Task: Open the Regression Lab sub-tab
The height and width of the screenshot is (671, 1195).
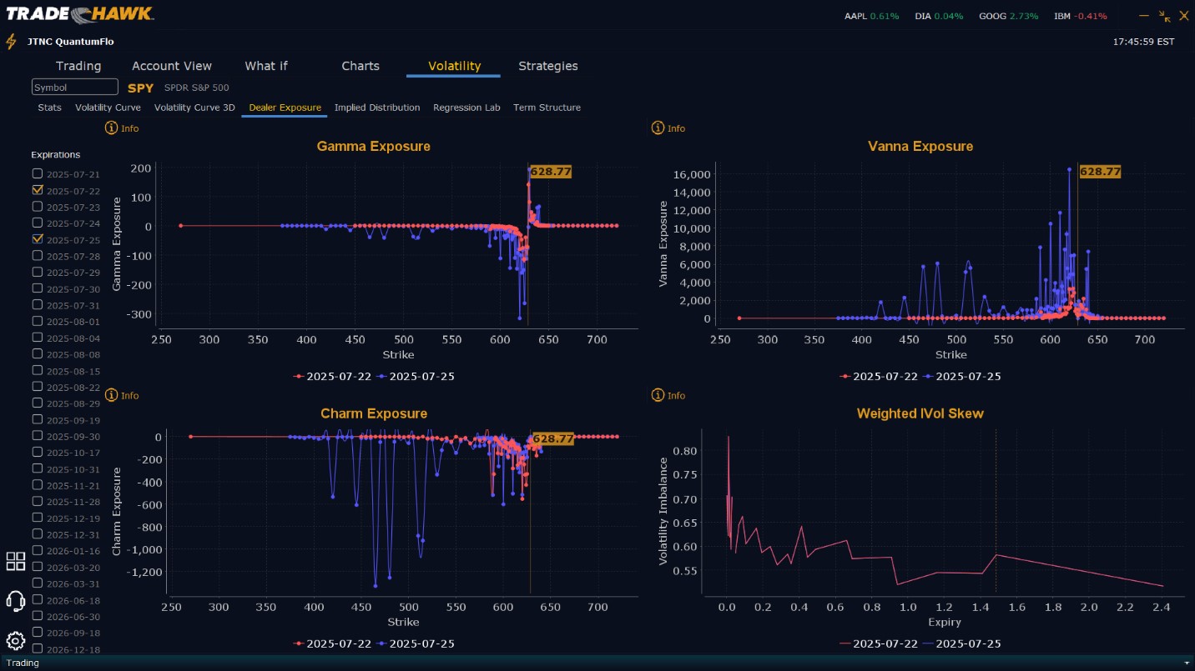Action: 466,108
